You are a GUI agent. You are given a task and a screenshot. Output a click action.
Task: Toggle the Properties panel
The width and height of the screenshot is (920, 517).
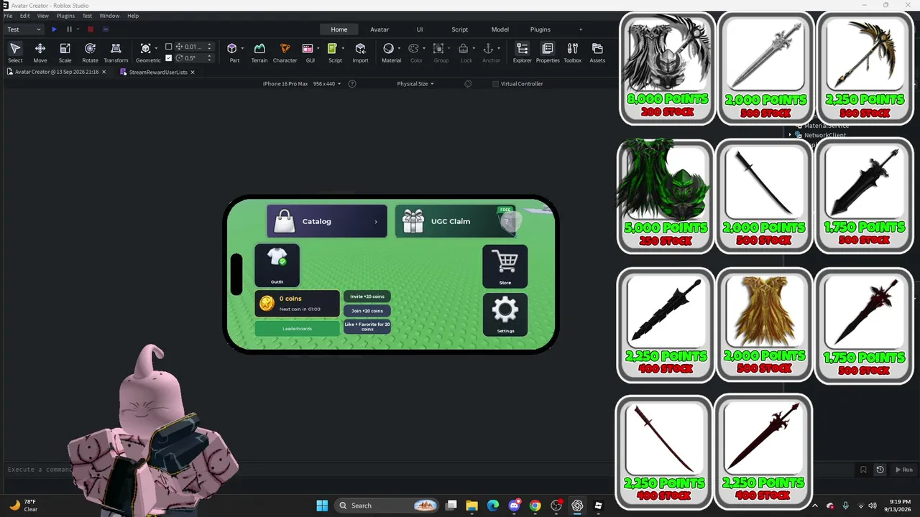548,52
